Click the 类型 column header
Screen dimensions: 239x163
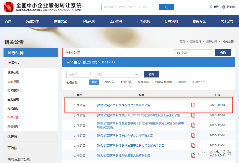click(x=79, y=95)
